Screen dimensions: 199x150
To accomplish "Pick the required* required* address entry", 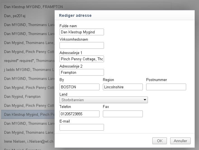I will point(28,61).
